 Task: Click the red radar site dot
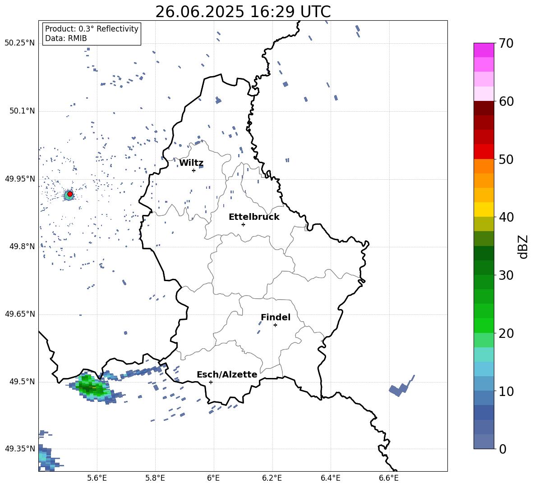pos(70,194)
